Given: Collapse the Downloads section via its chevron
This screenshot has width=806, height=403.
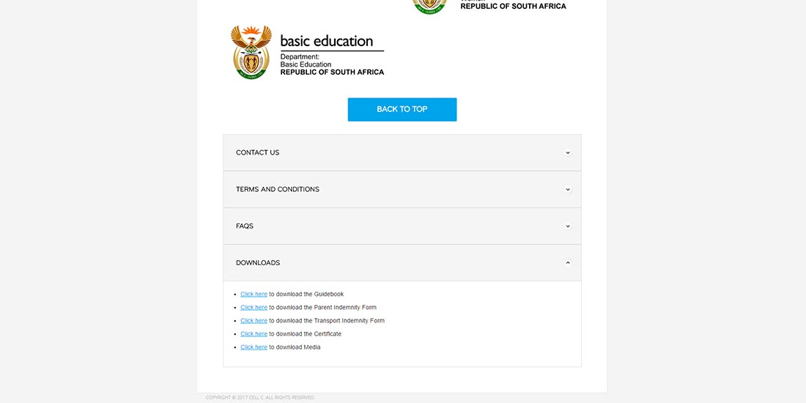Looking at the screenshot, I should click(x=568, y=263).
